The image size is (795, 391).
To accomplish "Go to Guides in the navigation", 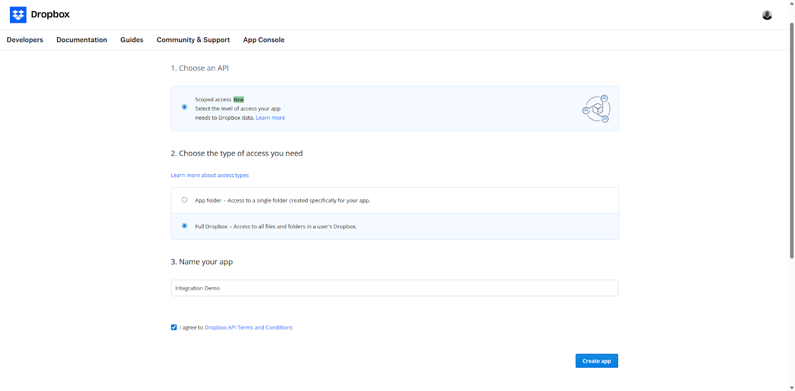I will point(132,40).
